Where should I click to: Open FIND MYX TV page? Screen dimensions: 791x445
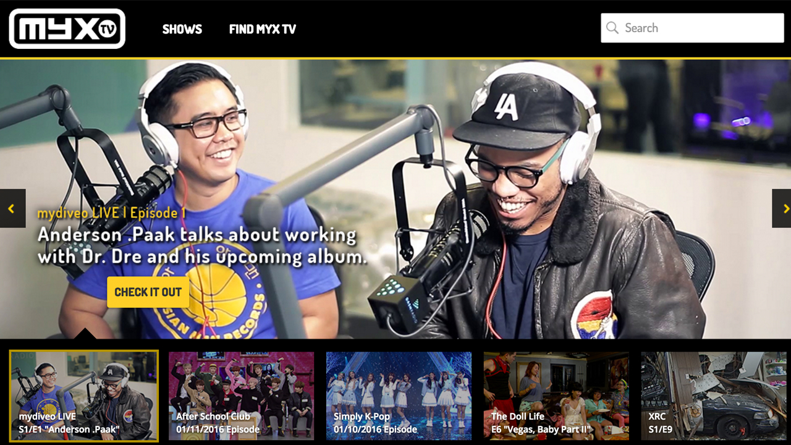[x=263, y=29]
